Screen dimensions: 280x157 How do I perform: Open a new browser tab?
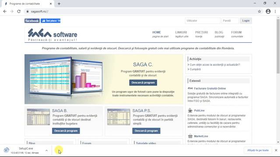(x=59, y=3)
